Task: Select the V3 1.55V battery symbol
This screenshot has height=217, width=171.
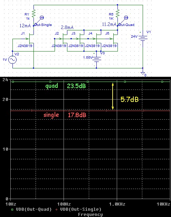Action: [x=96, y=59]
